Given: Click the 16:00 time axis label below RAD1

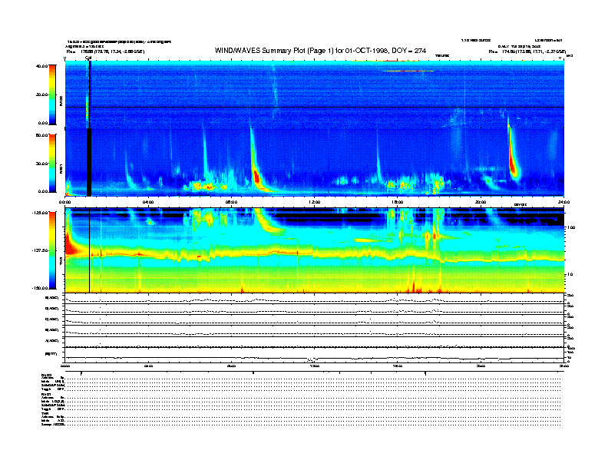Looking at the screenshot, I should tap(397, 202).
